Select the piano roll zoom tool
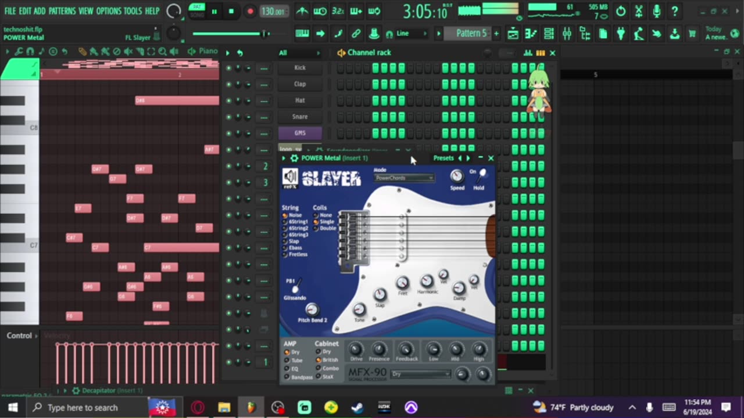 163,52
